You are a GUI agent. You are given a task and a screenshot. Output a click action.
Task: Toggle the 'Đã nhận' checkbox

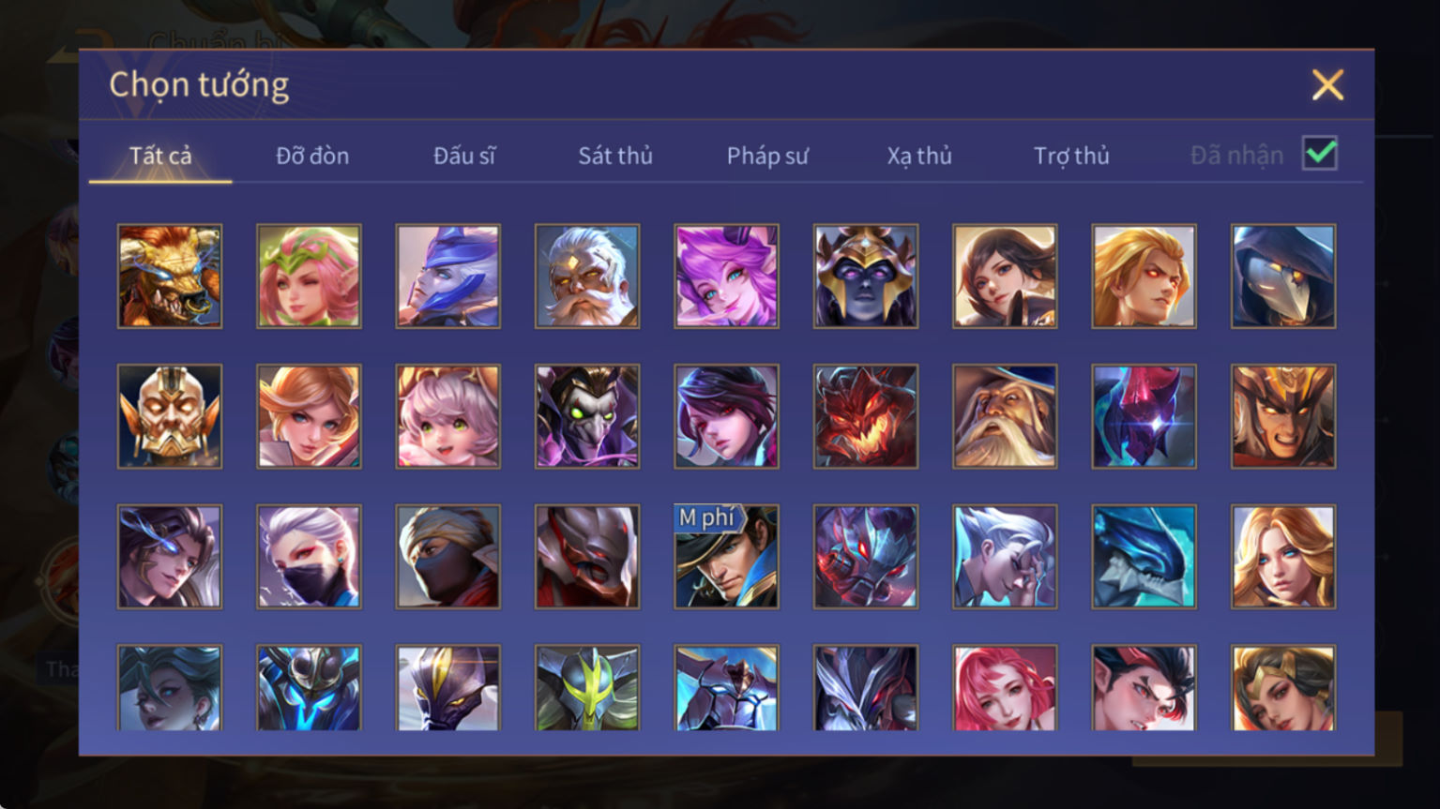[x=1320, y=154]
